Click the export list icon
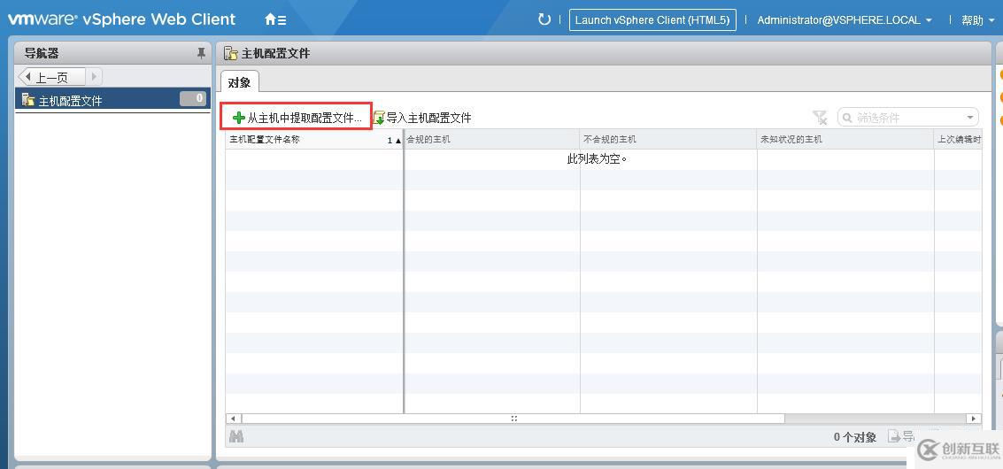This screenshot has height=469, width=1003. (x=894, y=437)
